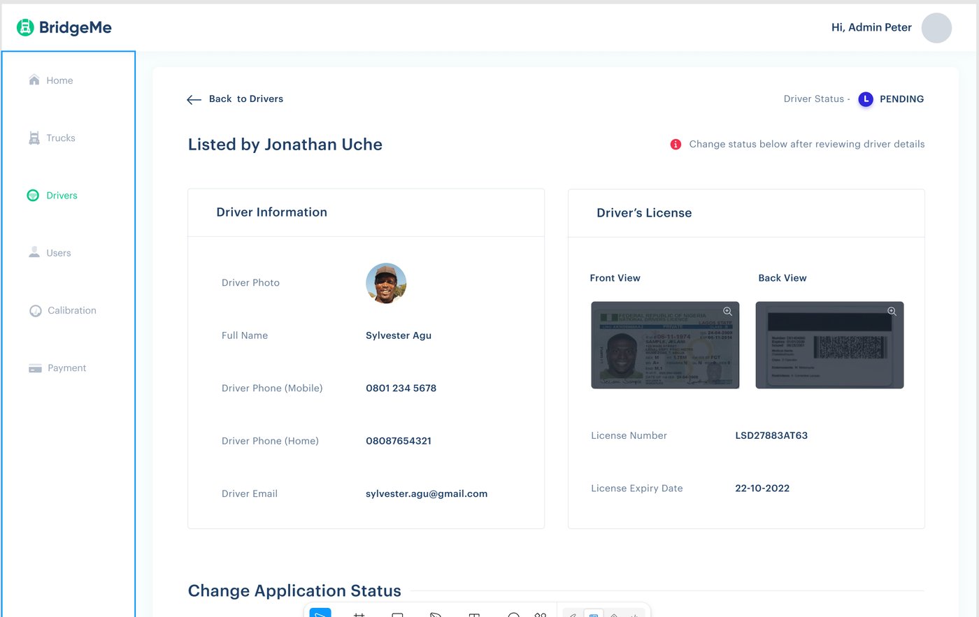This screenshot has width=979, height=617.
Task: Click the red info alert icon
Action: point(676,144)
